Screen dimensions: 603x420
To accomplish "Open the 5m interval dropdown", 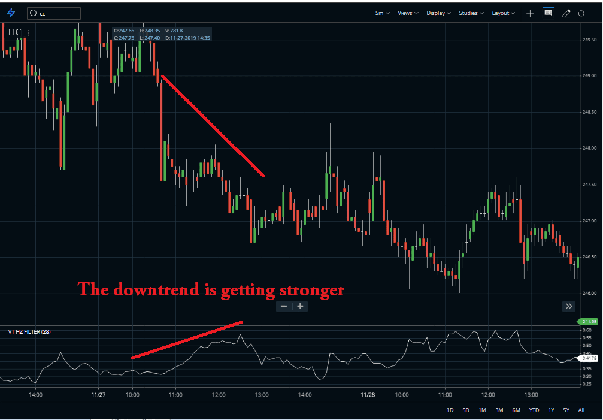I will click(x=382, y=13).
